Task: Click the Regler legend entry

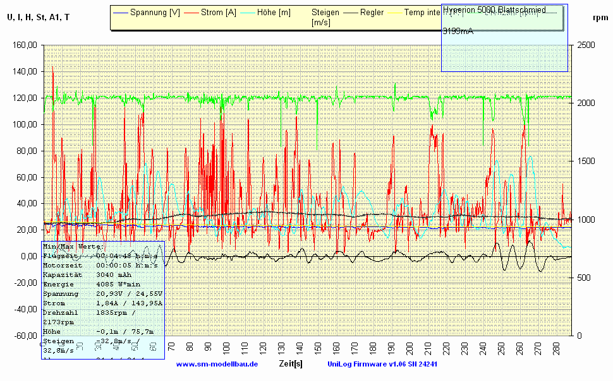Action: (x=373, y=13)
